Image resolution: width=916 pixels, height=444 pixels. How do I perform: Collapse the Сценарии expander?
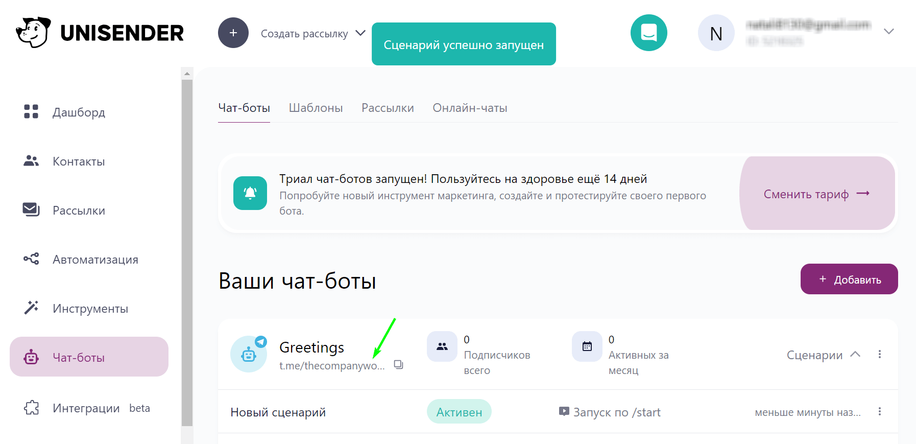[x=824, y=355]
